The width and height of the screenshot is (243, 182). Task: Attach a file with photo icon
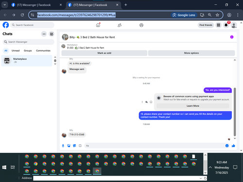[69, 146]
